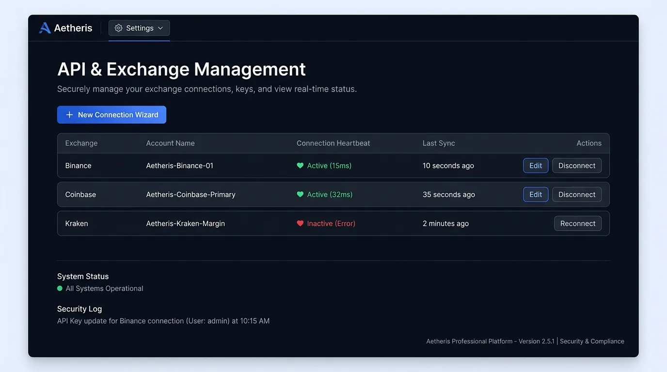Open the Settings dropdown
This screenshot has width=667, height=372.
pyautogui.click(x=139, y=28)
